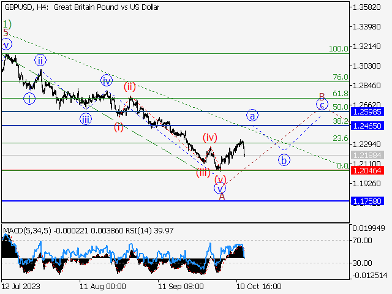Screen dimensions: 392x294
Task: Click the 11 Sep 08:00 time label
Action: pos(181,286)
